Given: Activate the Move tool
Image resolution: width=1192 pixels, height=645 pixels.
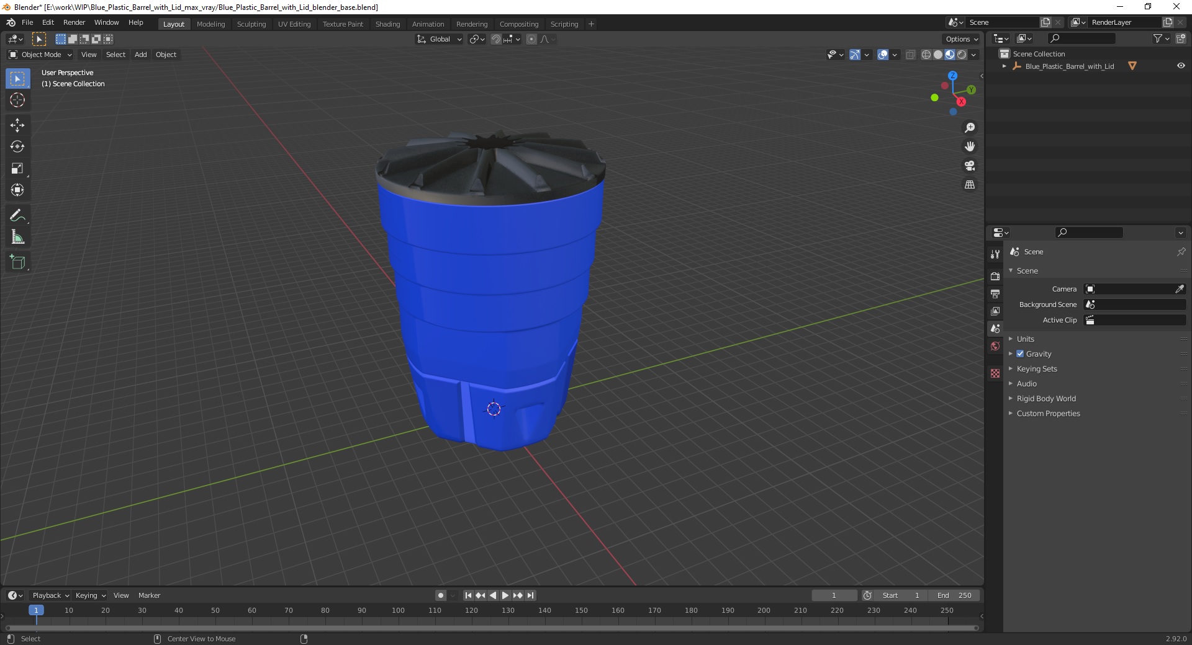Looking at the screenshot, I should point(17,125).
